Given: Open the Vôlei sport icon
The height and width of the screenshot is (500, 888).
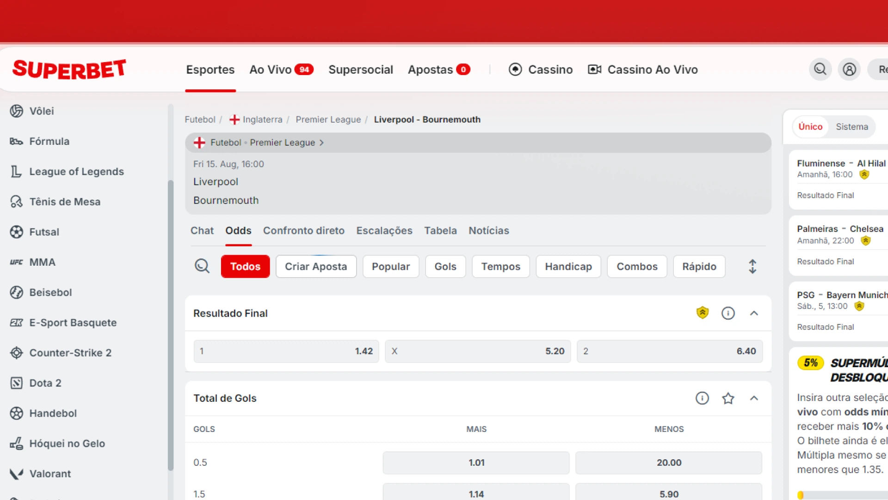Looking at the screenshot, I should pyautogui.click(x=16, y=111).
